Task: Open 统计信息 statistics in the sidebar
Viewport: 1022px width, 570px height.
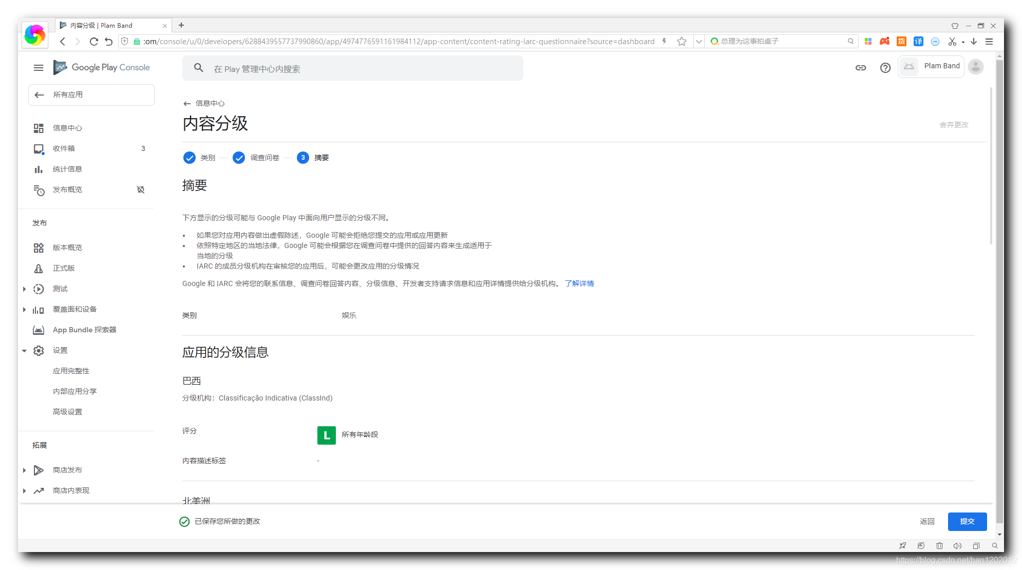Action: 67,169
